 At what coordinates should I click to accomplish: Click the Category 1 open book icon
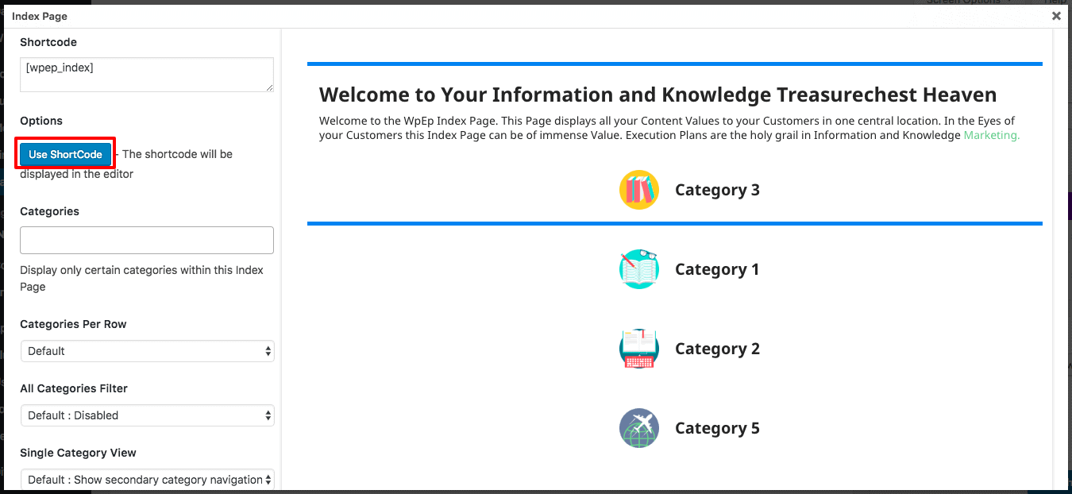click(639, 269)
